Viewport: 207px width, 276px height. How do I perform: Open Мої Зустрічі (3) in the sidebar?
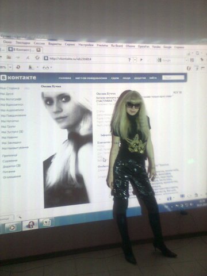pyautogui.click(x=12, y=132)
